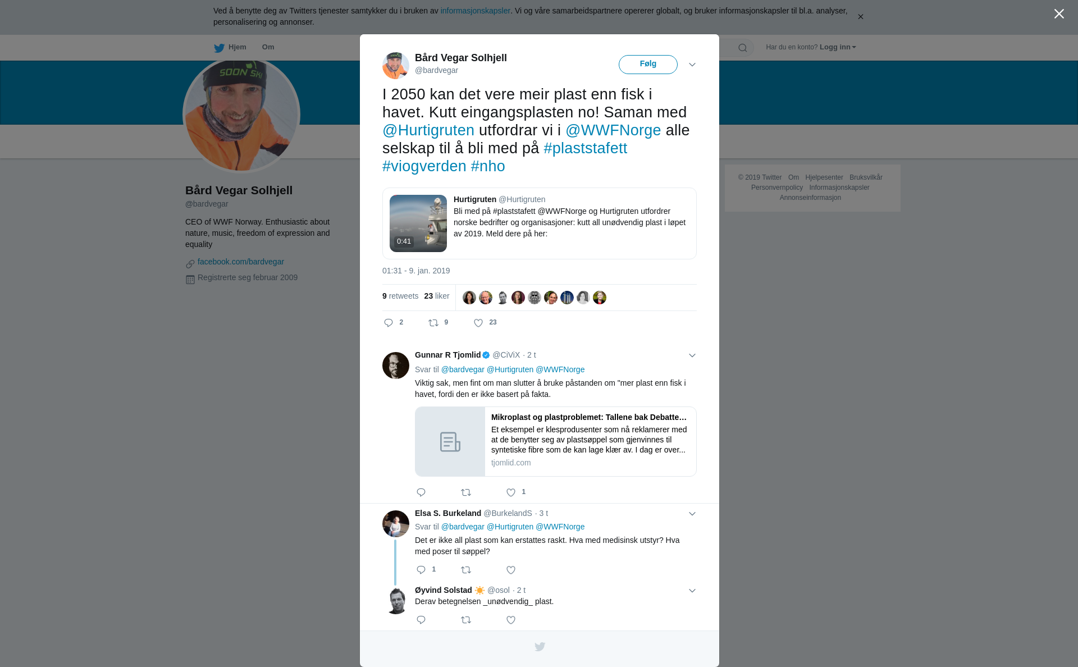1078x667 pixels.
Task: Open the #plaststafett hashtag link
Action: pos(585,148)
